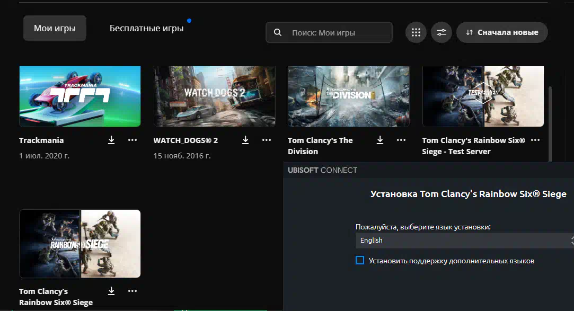Select the 'Мои игры' tab
The image size is (574, 311).
55,28
